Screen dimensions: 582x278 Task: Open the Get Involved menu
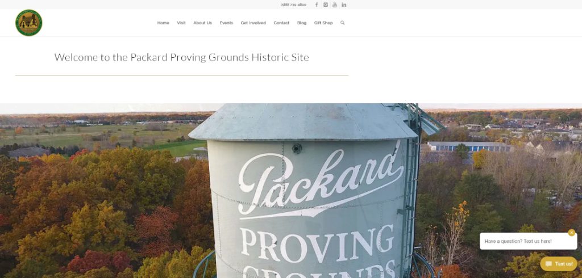click(253, 23)
